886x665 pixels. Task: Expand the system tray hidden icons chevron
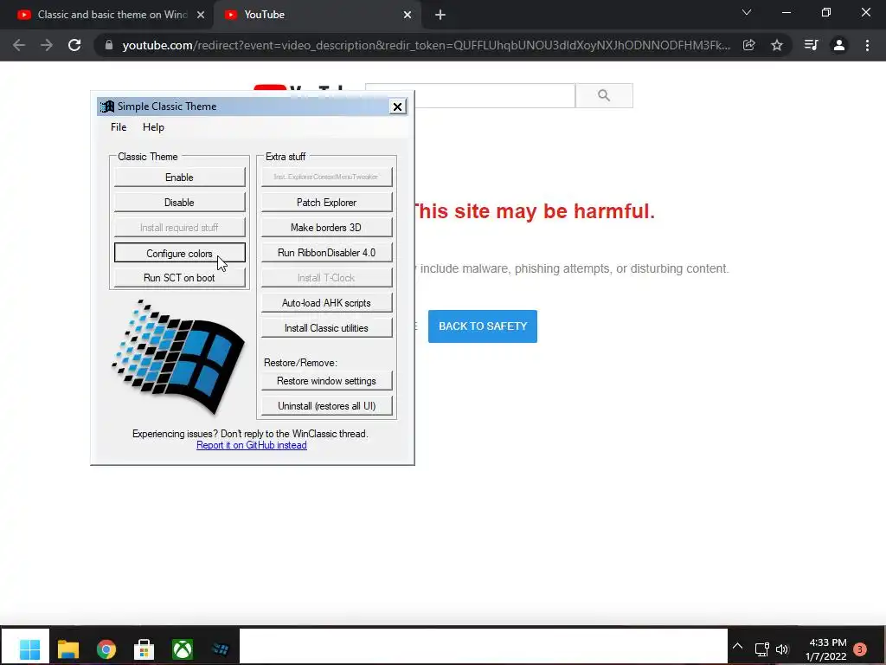click(737, 646)
